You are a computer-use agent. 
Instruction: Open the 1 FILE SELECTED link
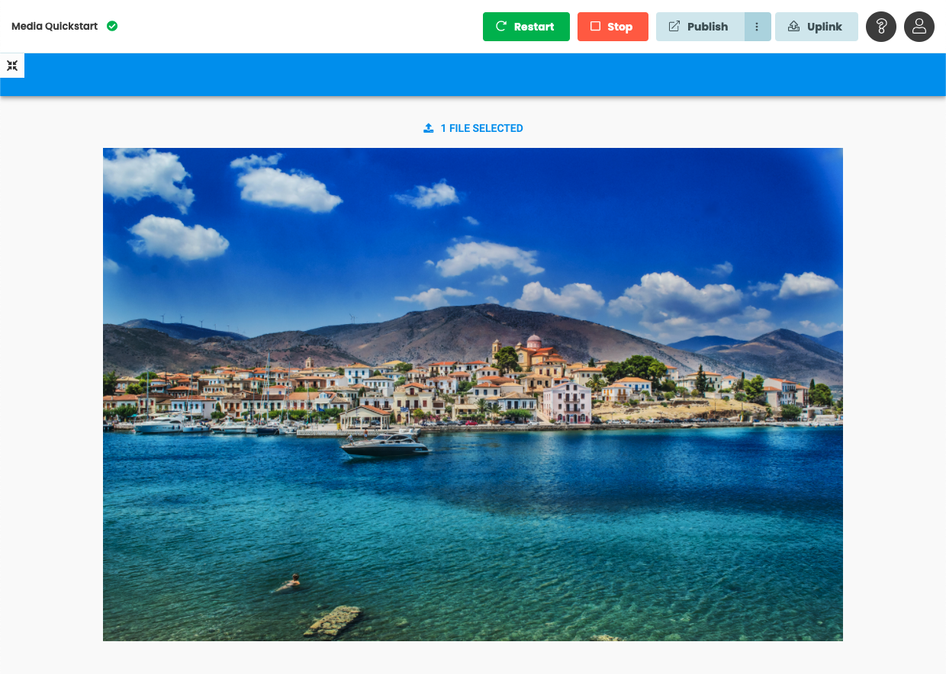(x=482, y=128)
